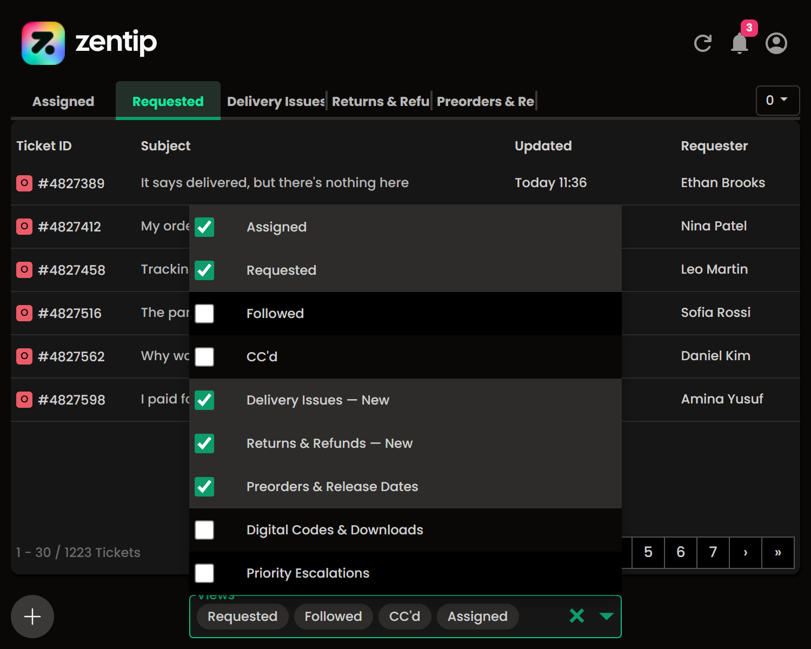Check the CC'd view checkbox
Viewport: 811px width, 649px height.
204,357
